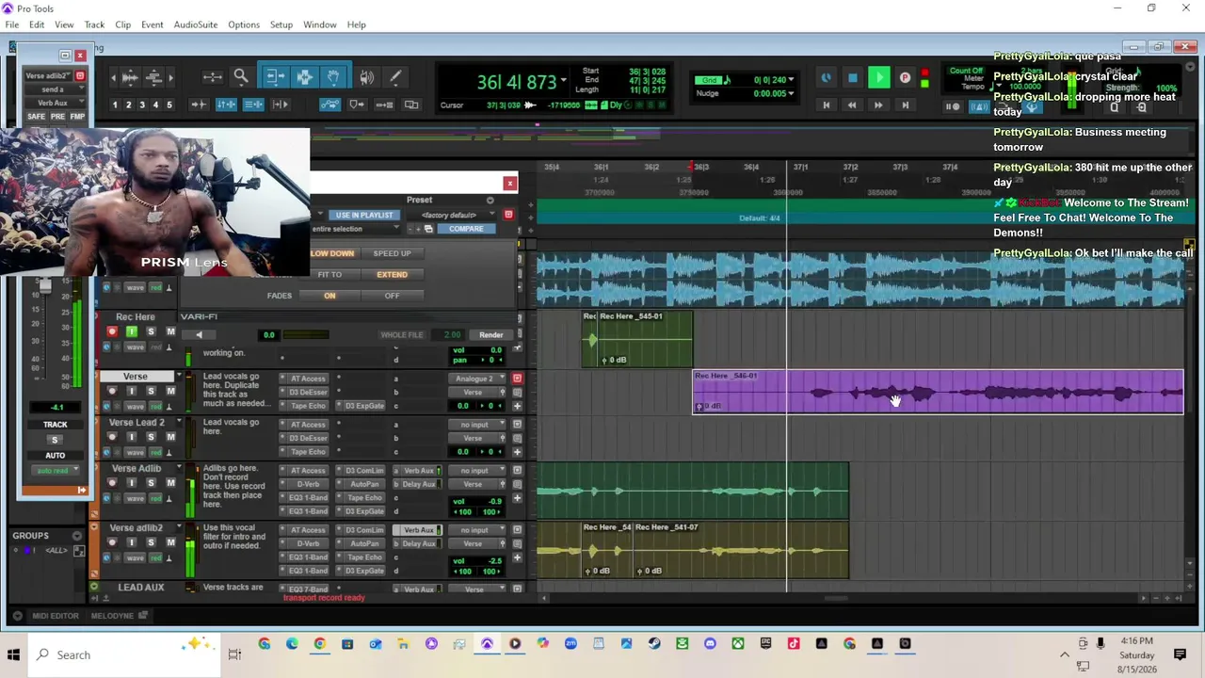Select the Trim tool
Screen dimensions: 1205x678
(x=275, y=77)
